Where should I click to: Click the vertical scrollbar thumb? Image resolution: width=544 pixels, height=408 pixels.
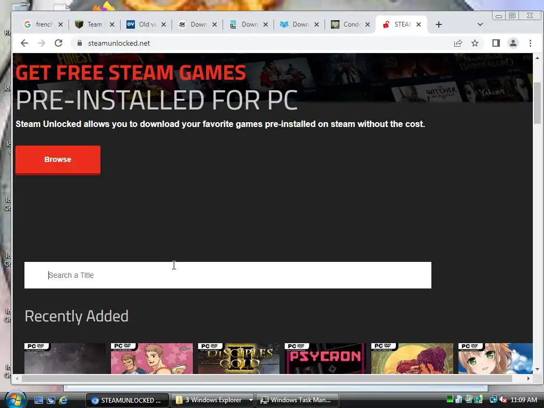click(538, 103)
